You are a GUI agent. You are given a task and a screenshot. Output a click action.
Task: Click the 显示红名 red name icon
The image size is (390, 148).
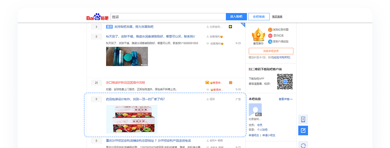[270, 36]
